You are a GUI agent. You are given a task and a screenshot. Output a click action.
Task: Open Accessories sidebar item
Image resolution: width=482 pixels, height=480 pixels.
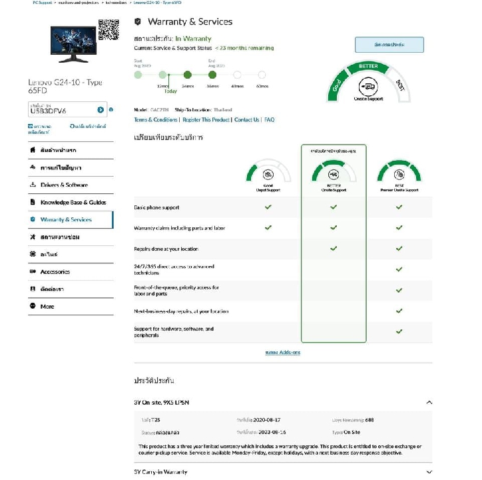click(x=71, y=271)
